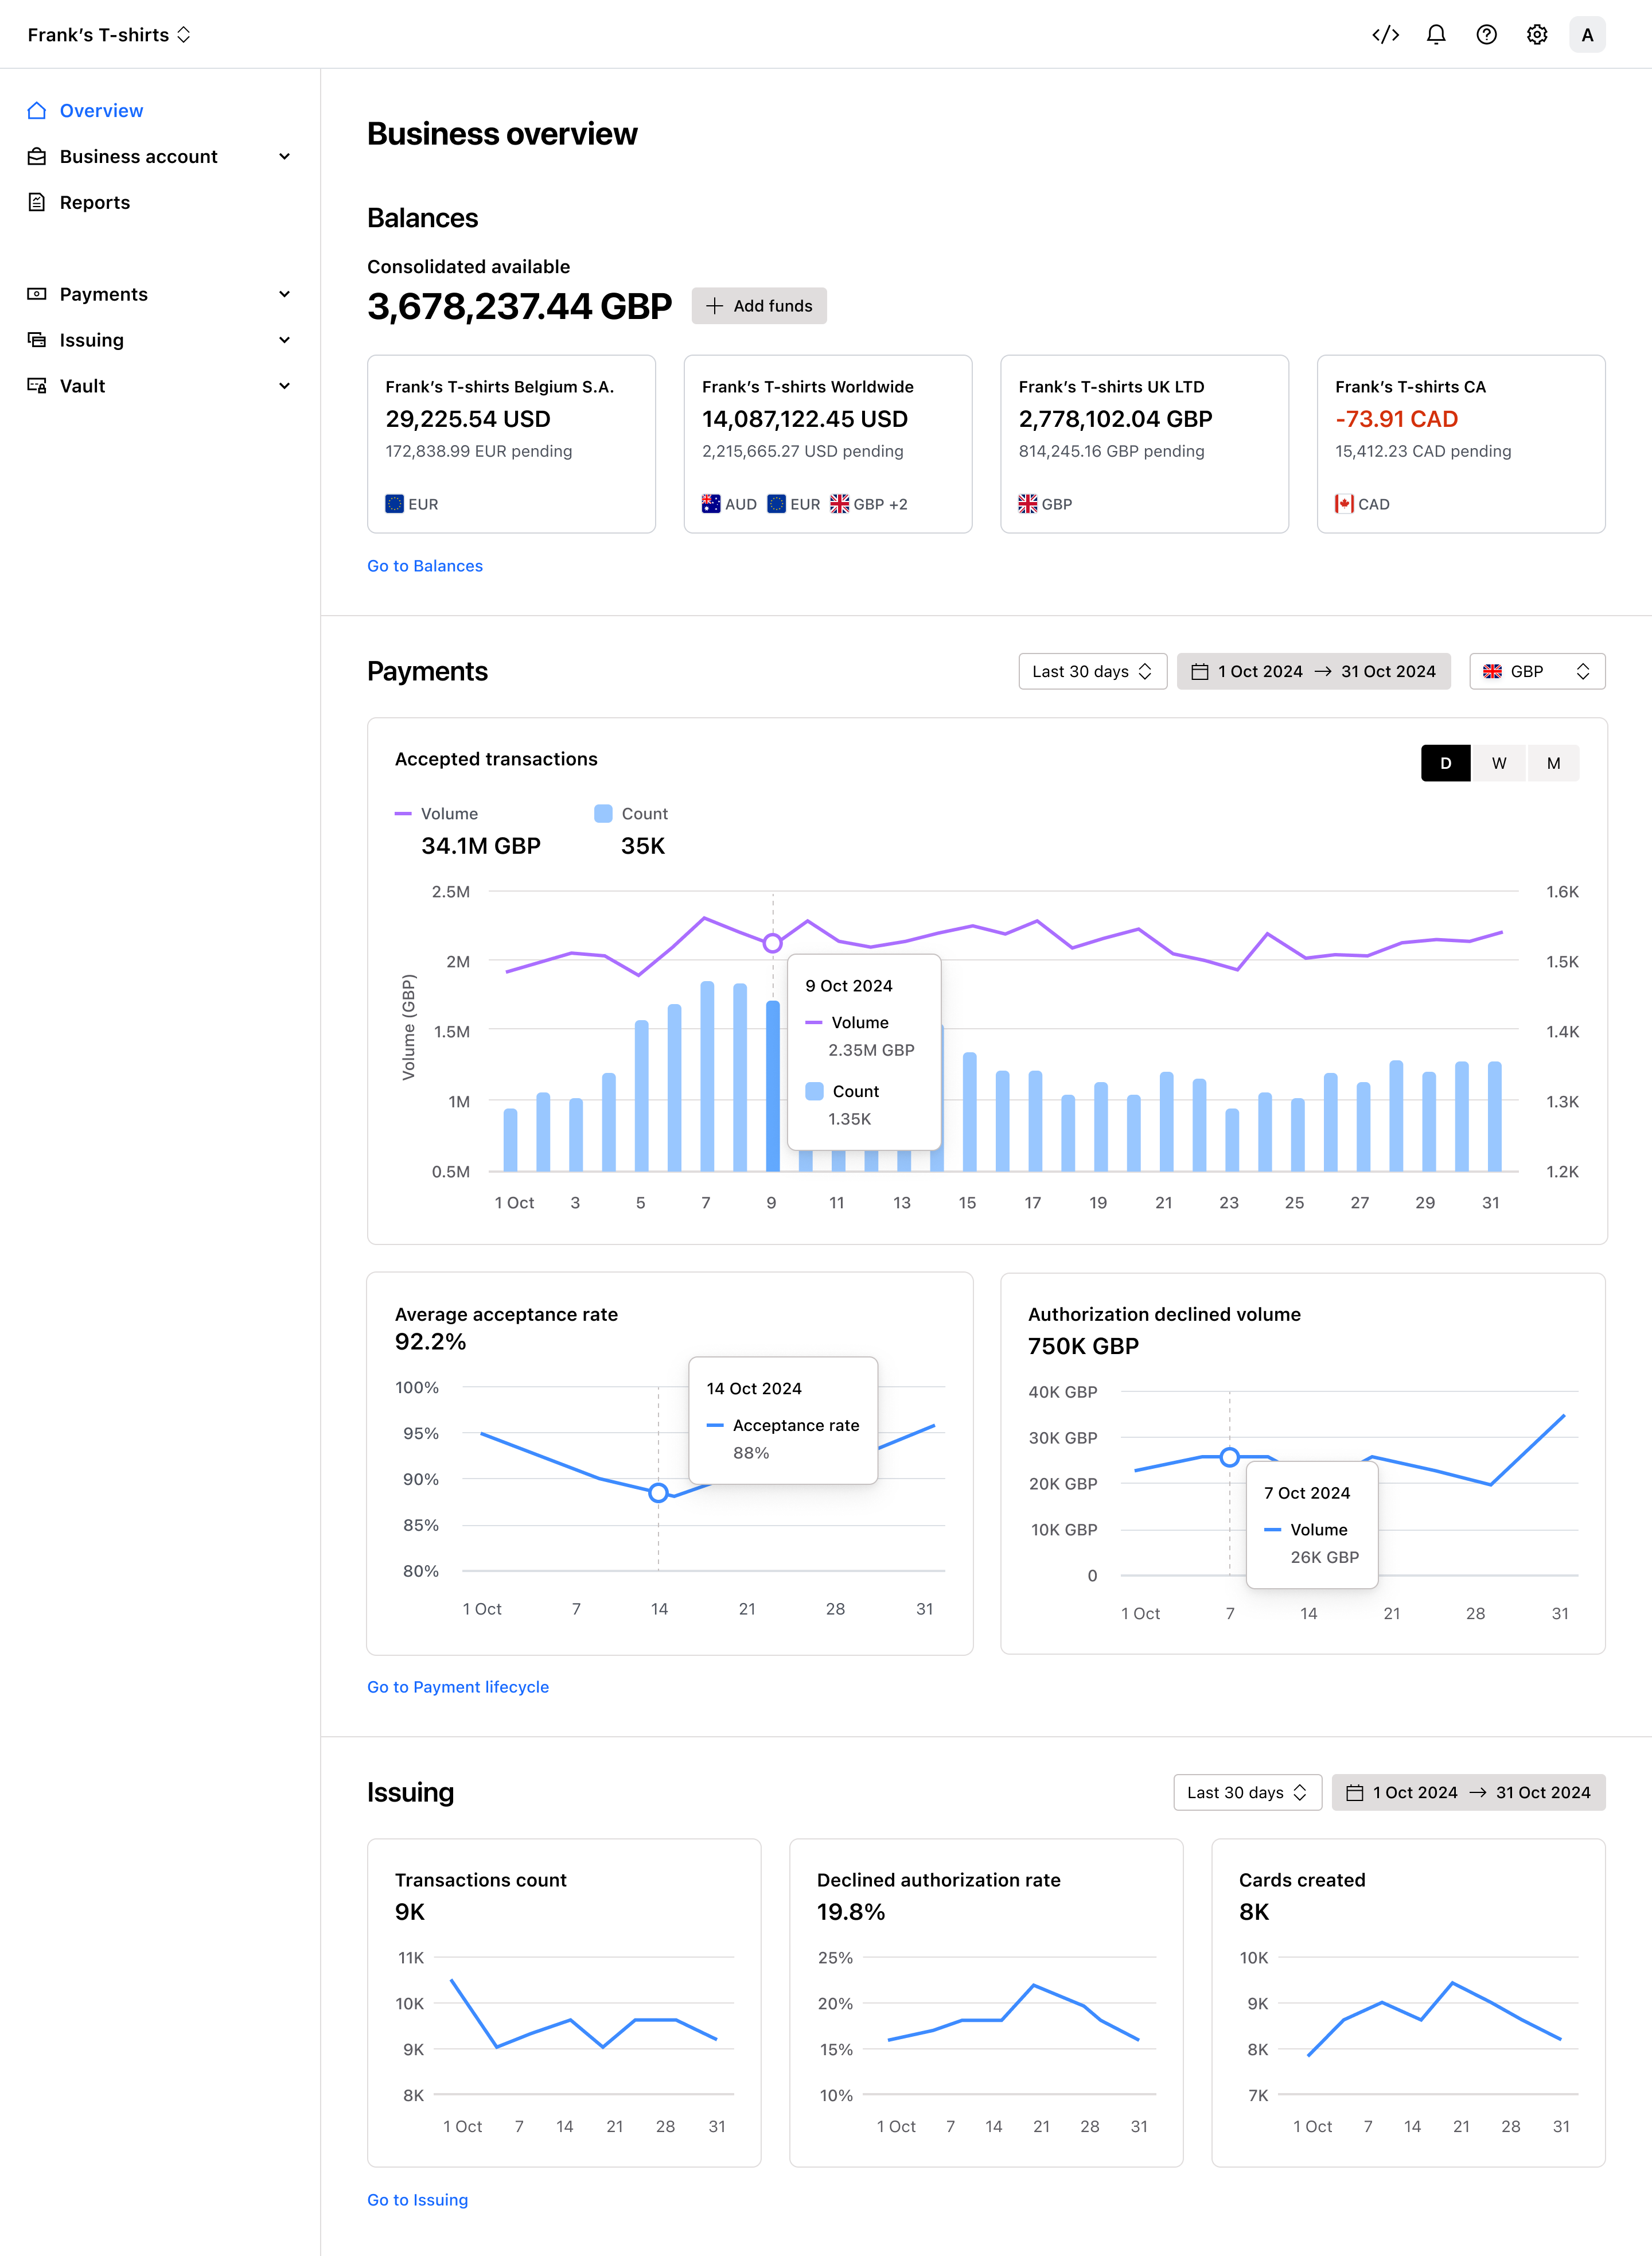This screenshot has width=1652, height=2256.
Task: Click the Vault lock icon
Action: point(37,386)
